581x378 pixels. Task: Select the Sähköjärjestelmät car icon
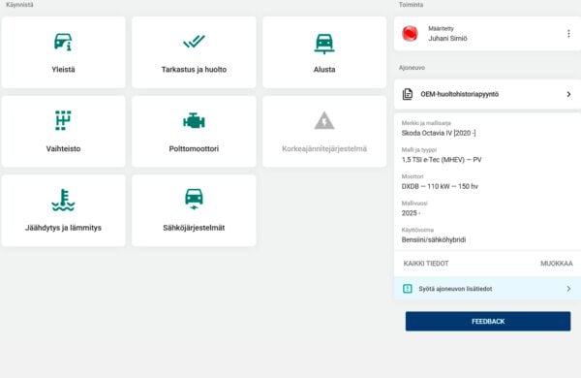click(x=194, y=200)
